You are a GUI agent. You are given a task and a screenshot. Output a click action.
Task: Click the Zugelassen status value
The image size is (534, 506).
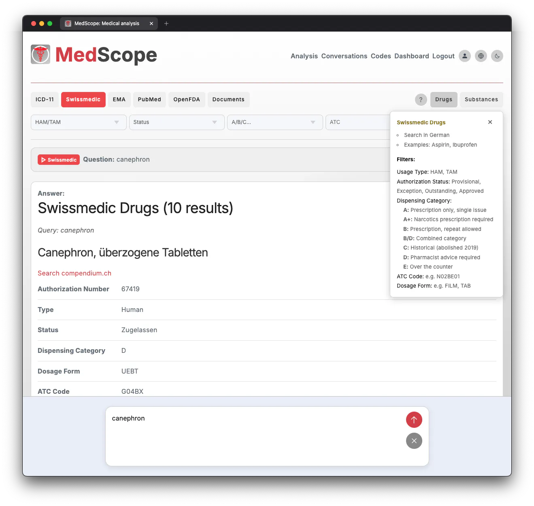point(139,330)
